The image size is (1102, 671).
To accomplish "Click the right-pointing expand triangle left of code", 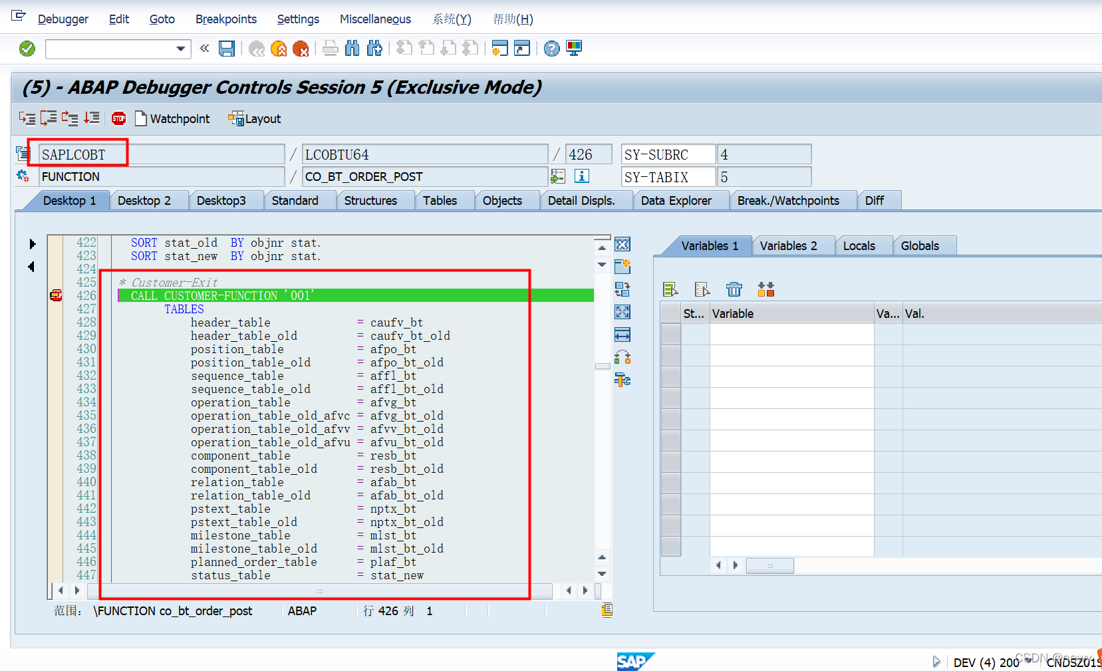I will point(32,244).
